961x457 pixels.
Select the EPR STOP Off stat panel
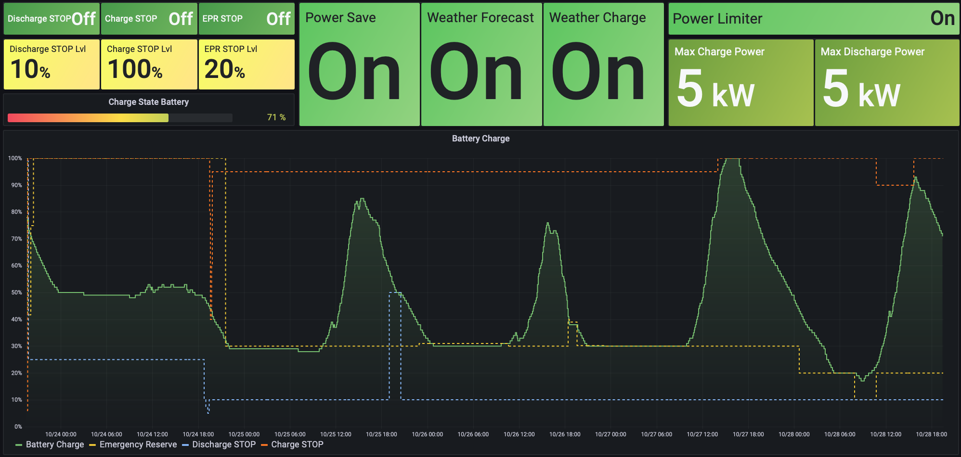tap(246, 19)
